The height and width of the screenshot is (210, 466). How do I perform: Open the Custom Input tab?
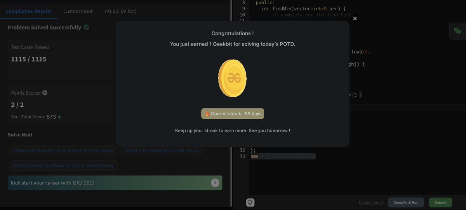[78, 11]
